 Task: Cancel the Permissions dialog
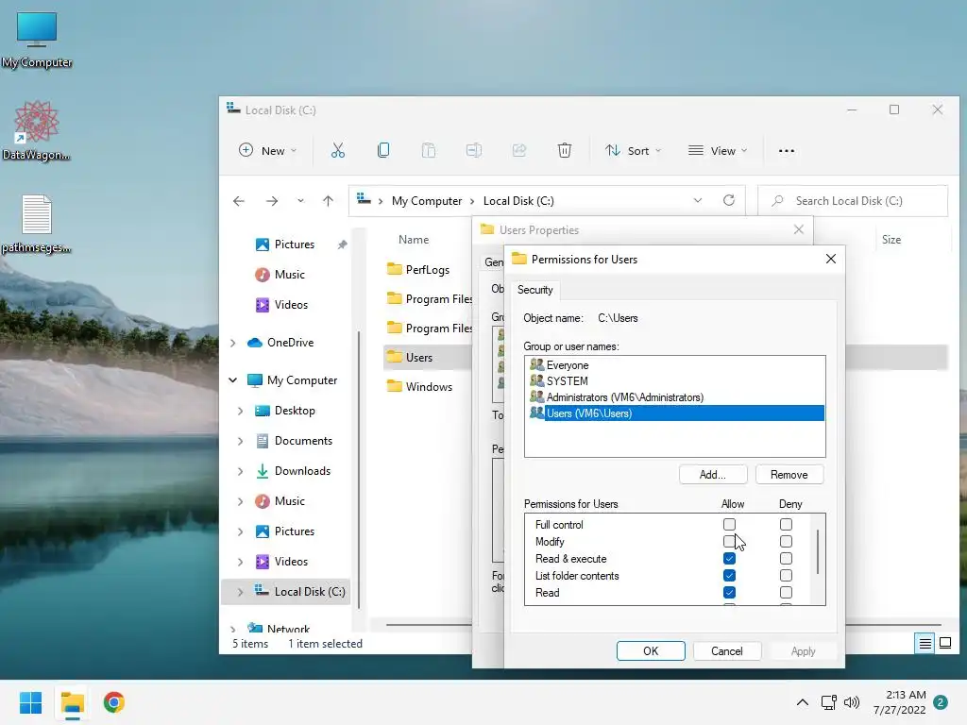[727, 651]
